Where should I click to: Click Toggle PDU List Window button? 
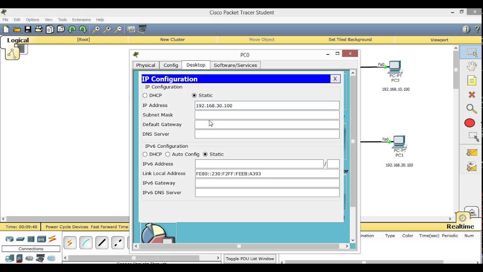250,259
